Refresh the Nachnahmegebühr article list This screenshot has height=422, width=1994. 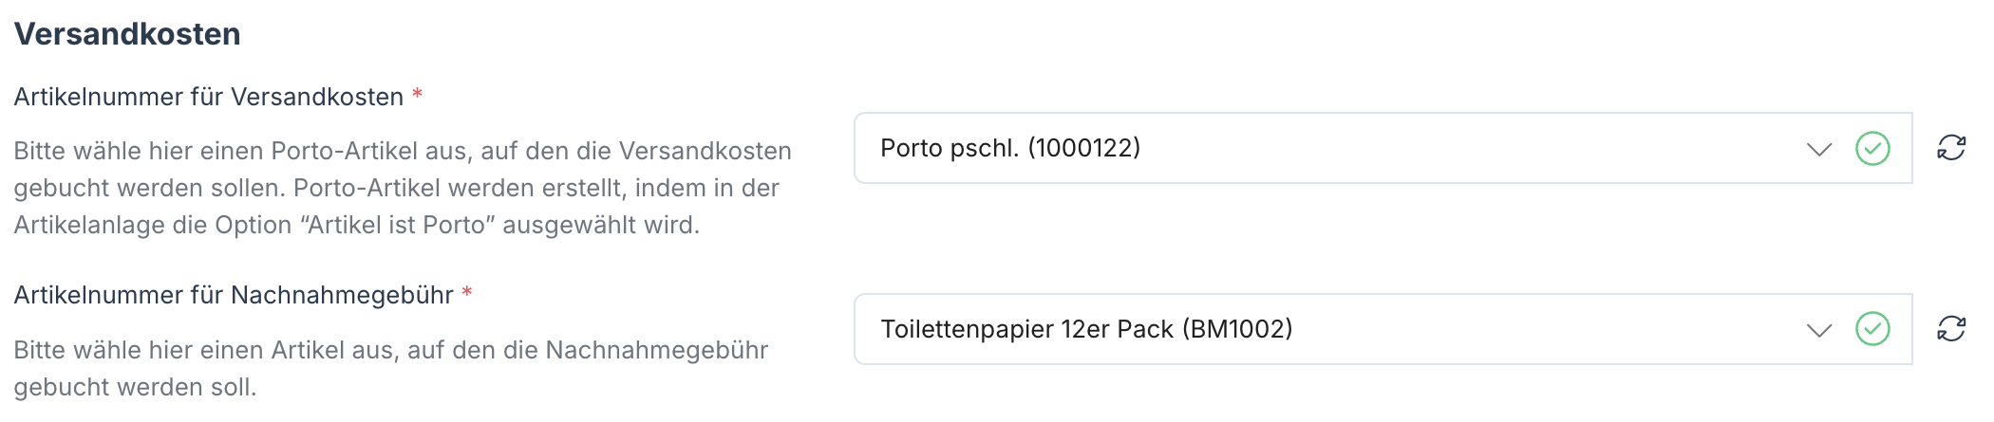pos(1951,329)
